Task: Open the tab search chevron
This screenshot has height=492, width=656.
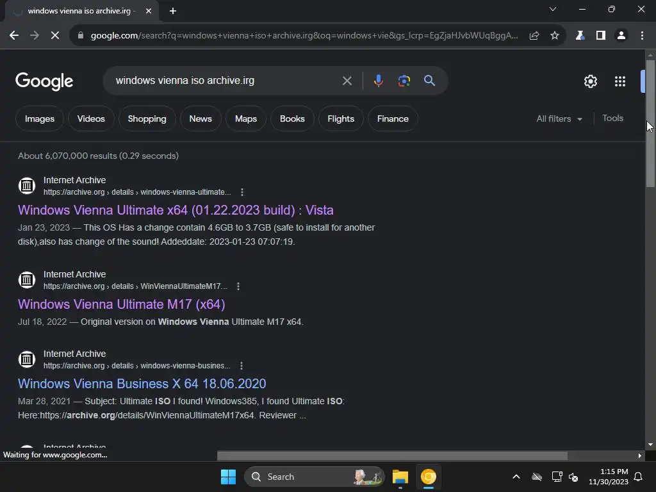Action: 553,9
